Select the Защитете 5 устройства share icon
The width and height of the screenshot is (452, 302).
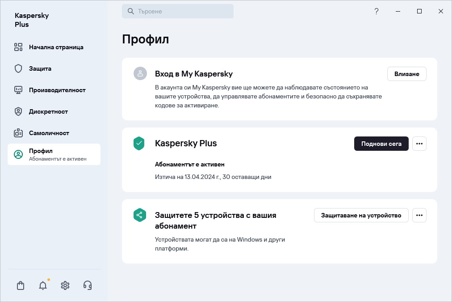click(x=139, y=215)
